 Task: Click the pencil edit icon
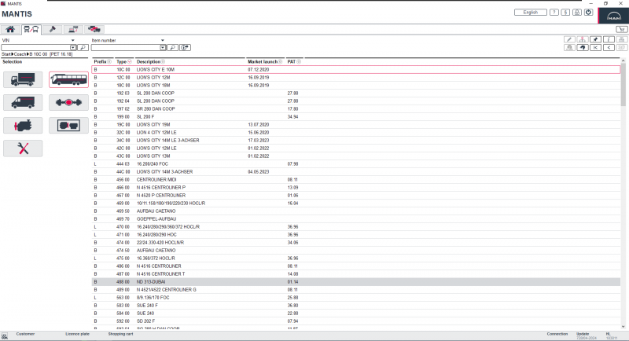[x=569, y=39]
